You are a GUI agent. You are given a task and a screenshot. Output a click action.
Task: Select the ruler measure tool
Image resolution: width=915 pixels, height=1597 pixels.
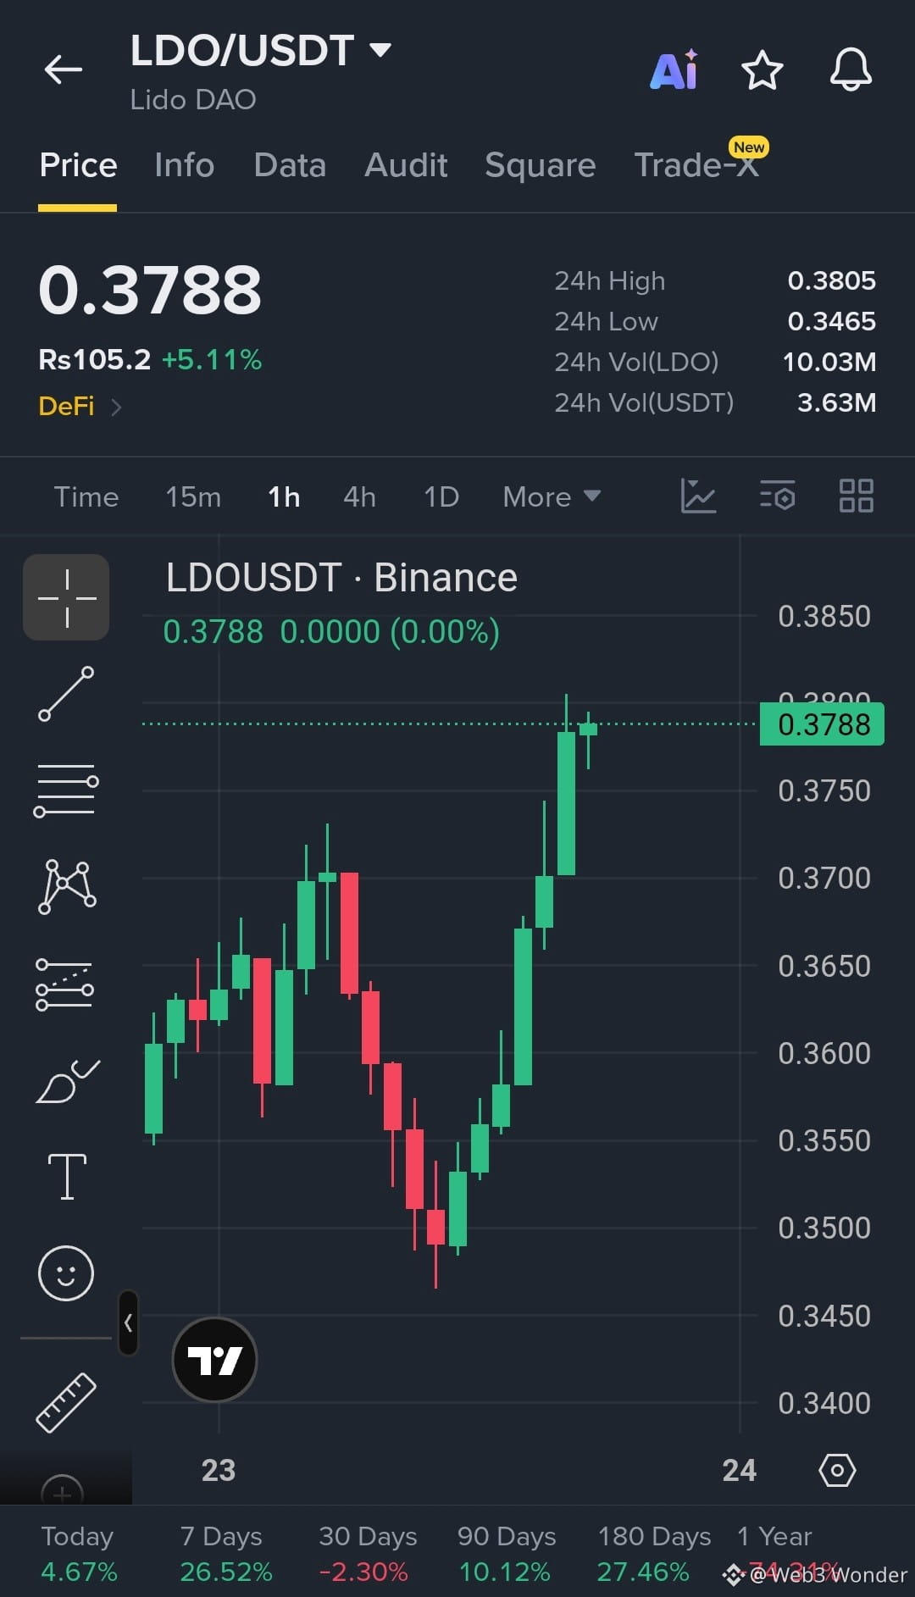pos(66,1403)
